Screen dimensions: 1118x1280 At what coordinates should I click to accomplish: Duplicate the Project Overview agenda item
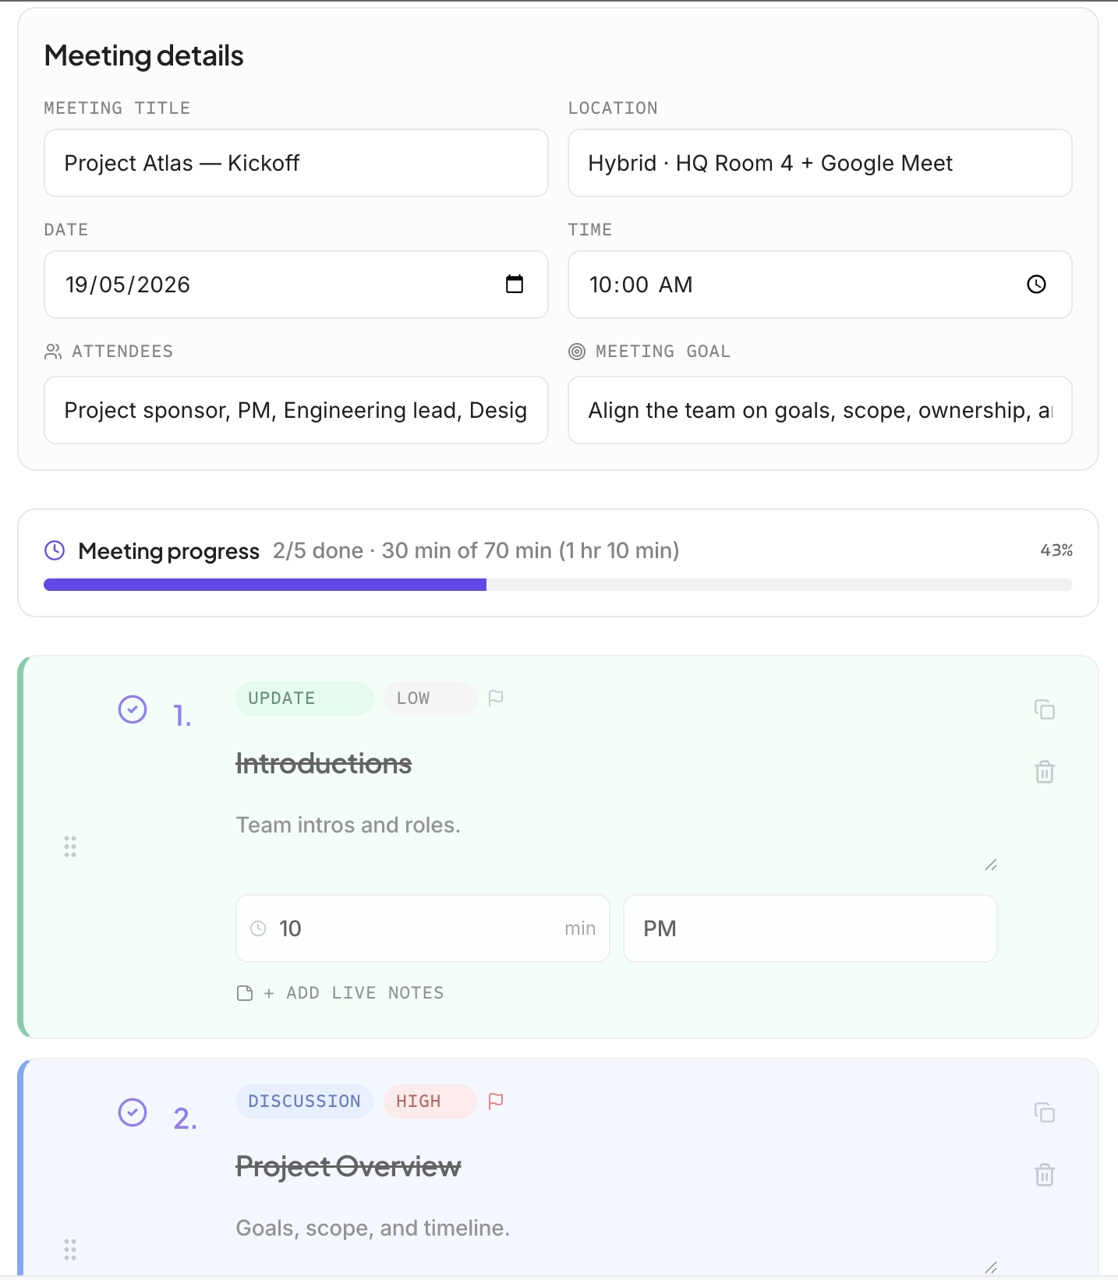(1045, 1112)
